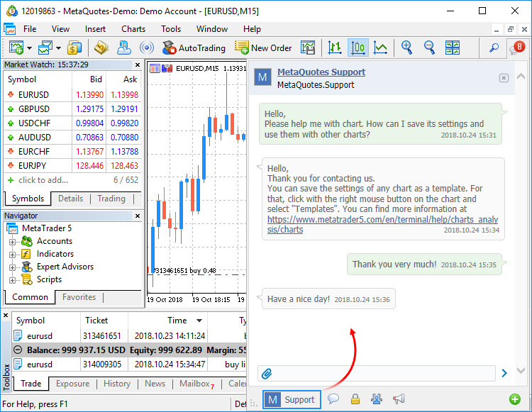Open the MetaQuotes Support profile link
The height and width of the screenshot is (412, 532).
click(321, 72)
